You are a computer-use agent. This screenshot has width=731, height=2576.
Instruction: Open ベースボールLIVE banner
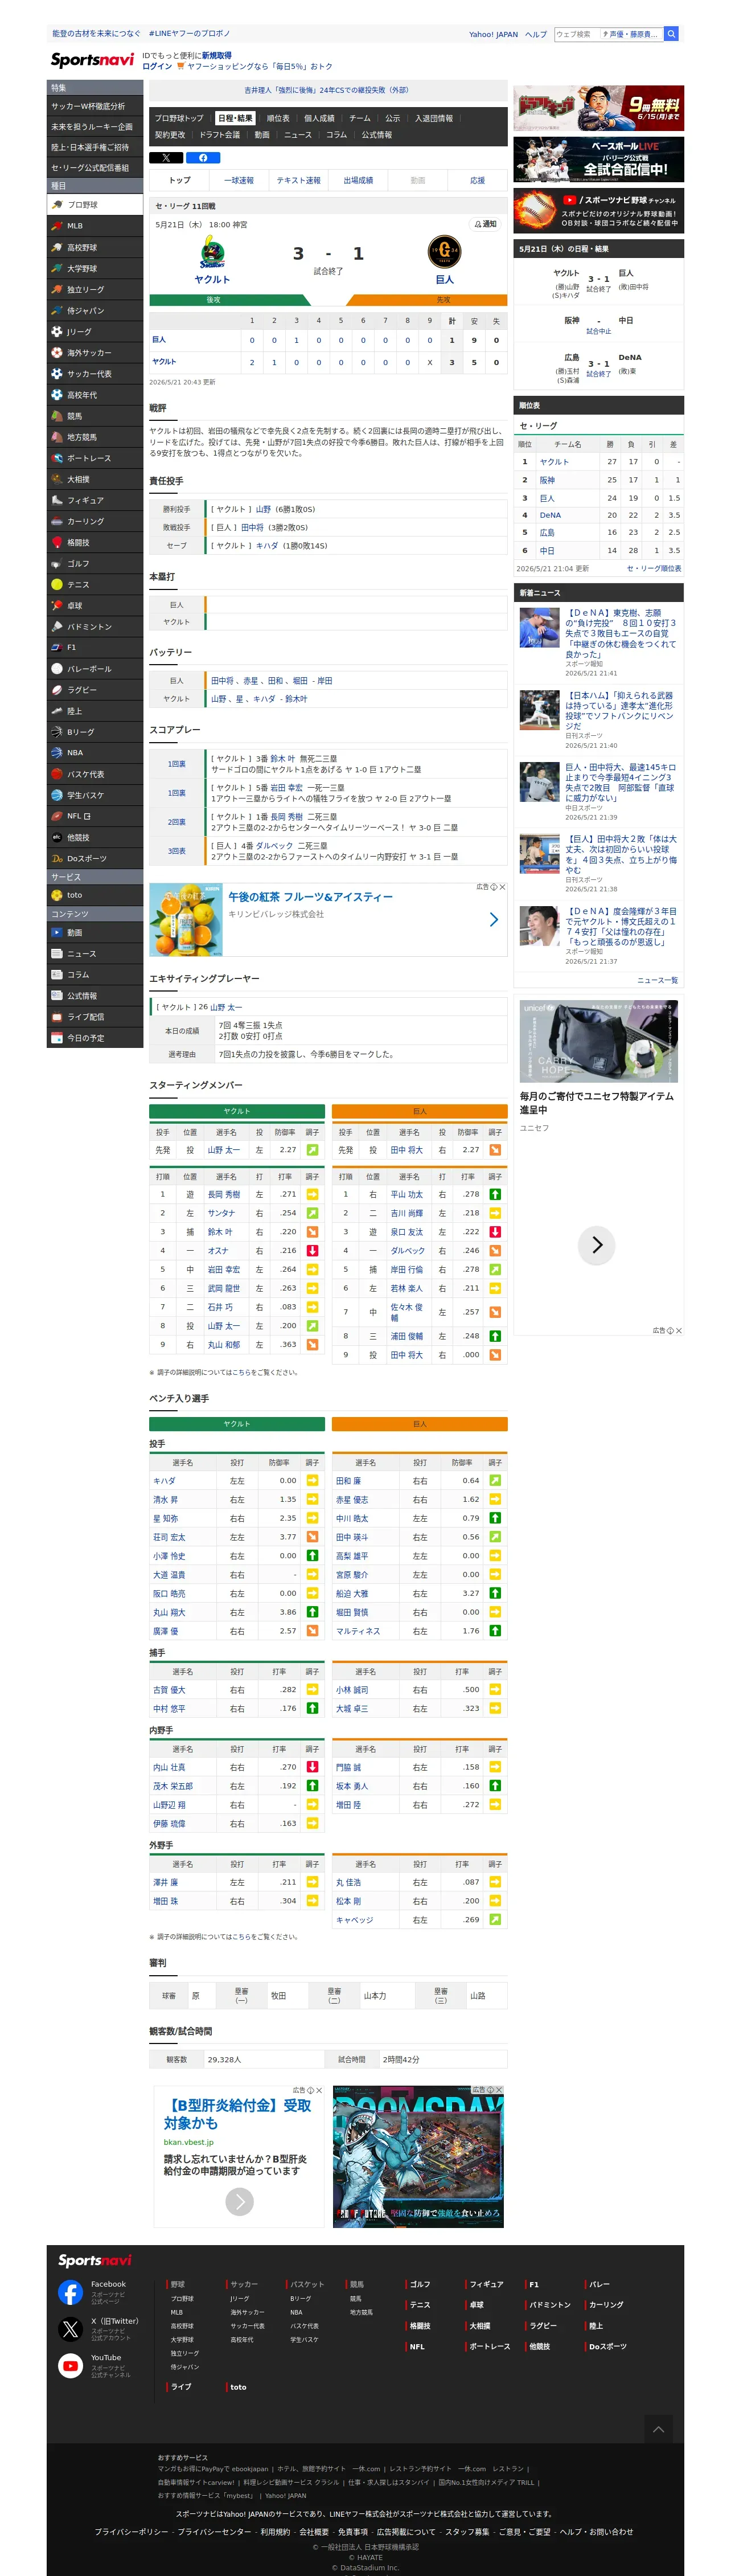(598, 158)
